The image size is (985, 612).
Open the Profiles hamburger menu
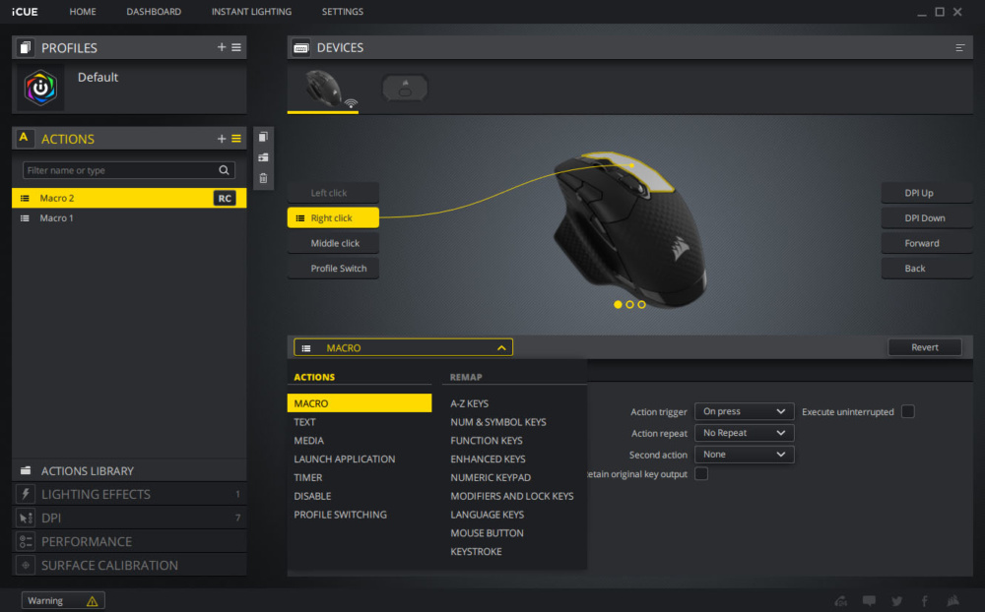coord(236,47)
